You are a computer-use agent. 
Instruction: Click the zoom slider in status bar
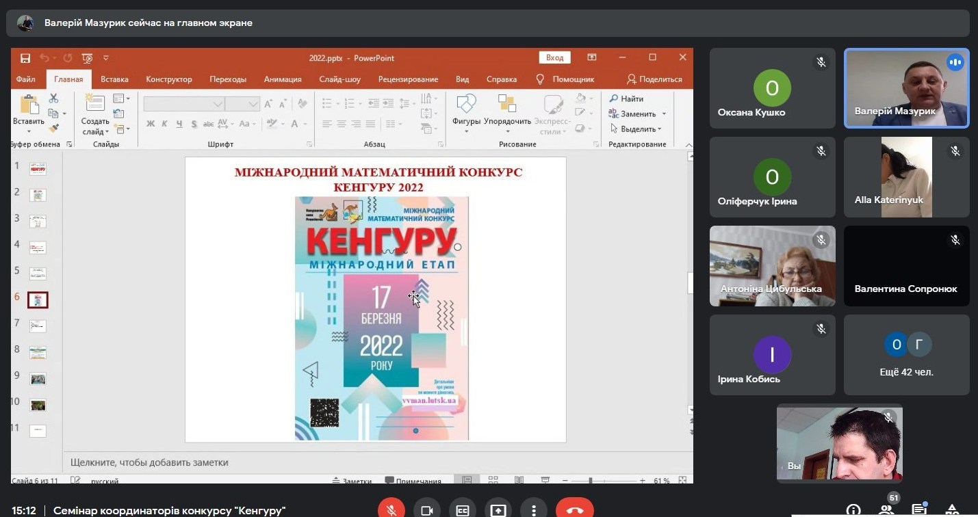pyautogui.click(x=590, y=481)
